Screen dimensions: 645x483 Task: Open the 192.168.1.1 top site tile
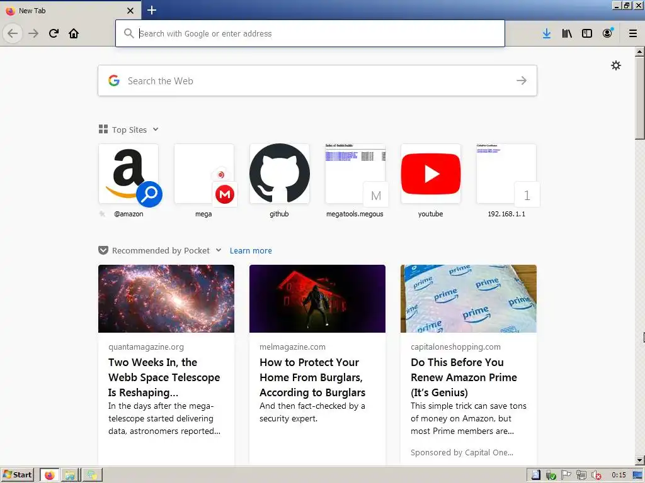[x=506, y=174]
